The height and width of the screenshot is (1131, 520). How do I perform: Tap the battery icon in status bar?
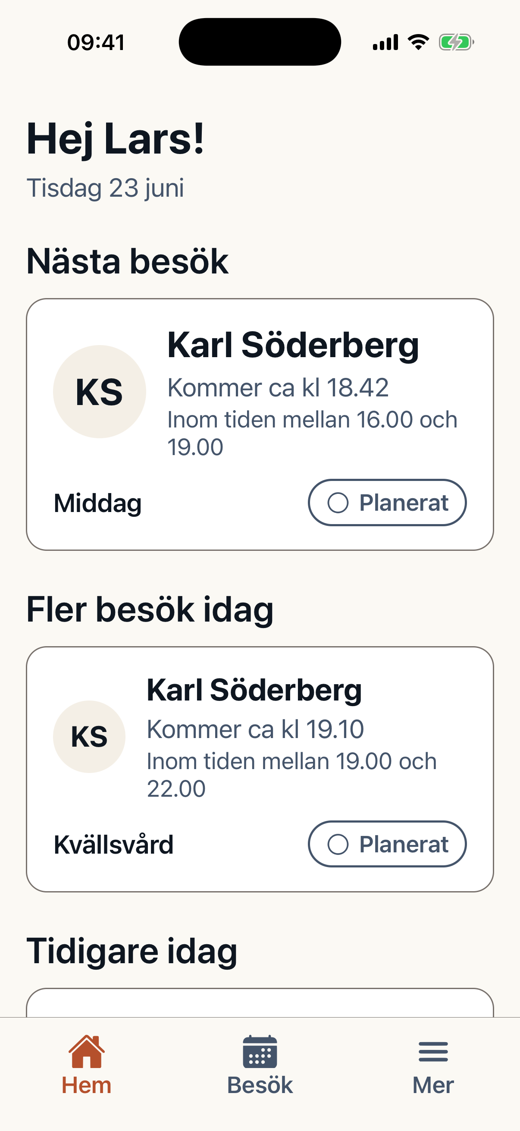456,43
